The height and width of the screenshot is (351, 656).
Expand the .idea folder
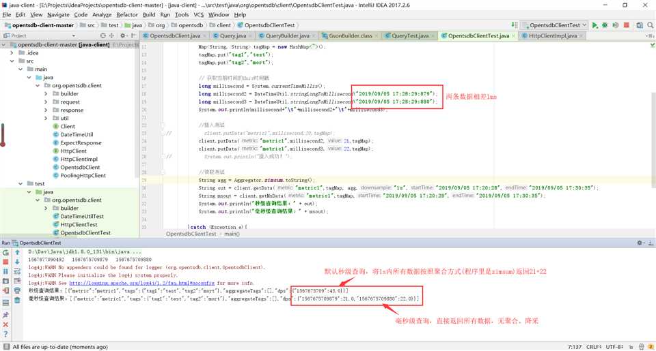(12, 53)
